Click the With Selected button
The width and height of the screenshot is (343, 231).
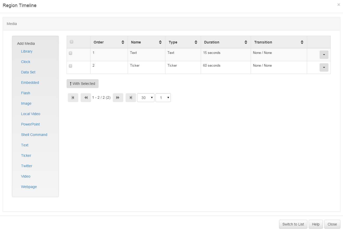(x=82, y=84)
